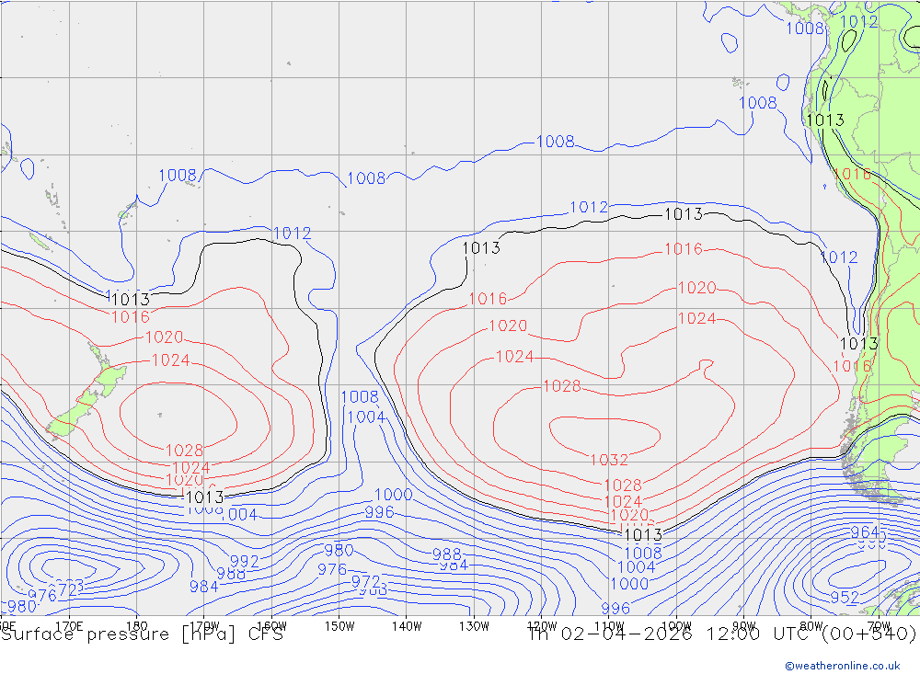Click the 1032 high pressure center label
The image size is (920, 674).
point(609,460)
